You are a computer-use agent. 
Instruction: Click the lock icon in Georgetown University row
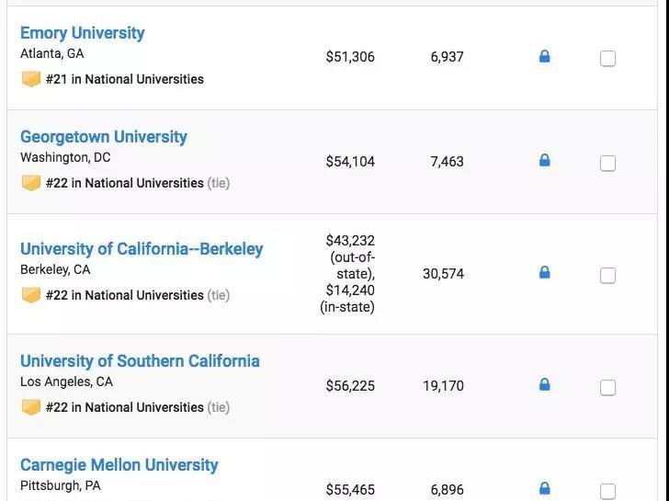click(544, 161)
